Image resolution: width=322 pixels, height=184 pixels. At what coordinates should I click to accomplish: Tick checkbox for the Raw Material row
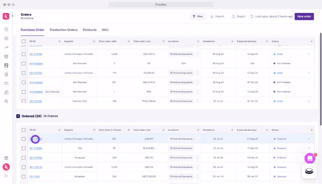24,92
